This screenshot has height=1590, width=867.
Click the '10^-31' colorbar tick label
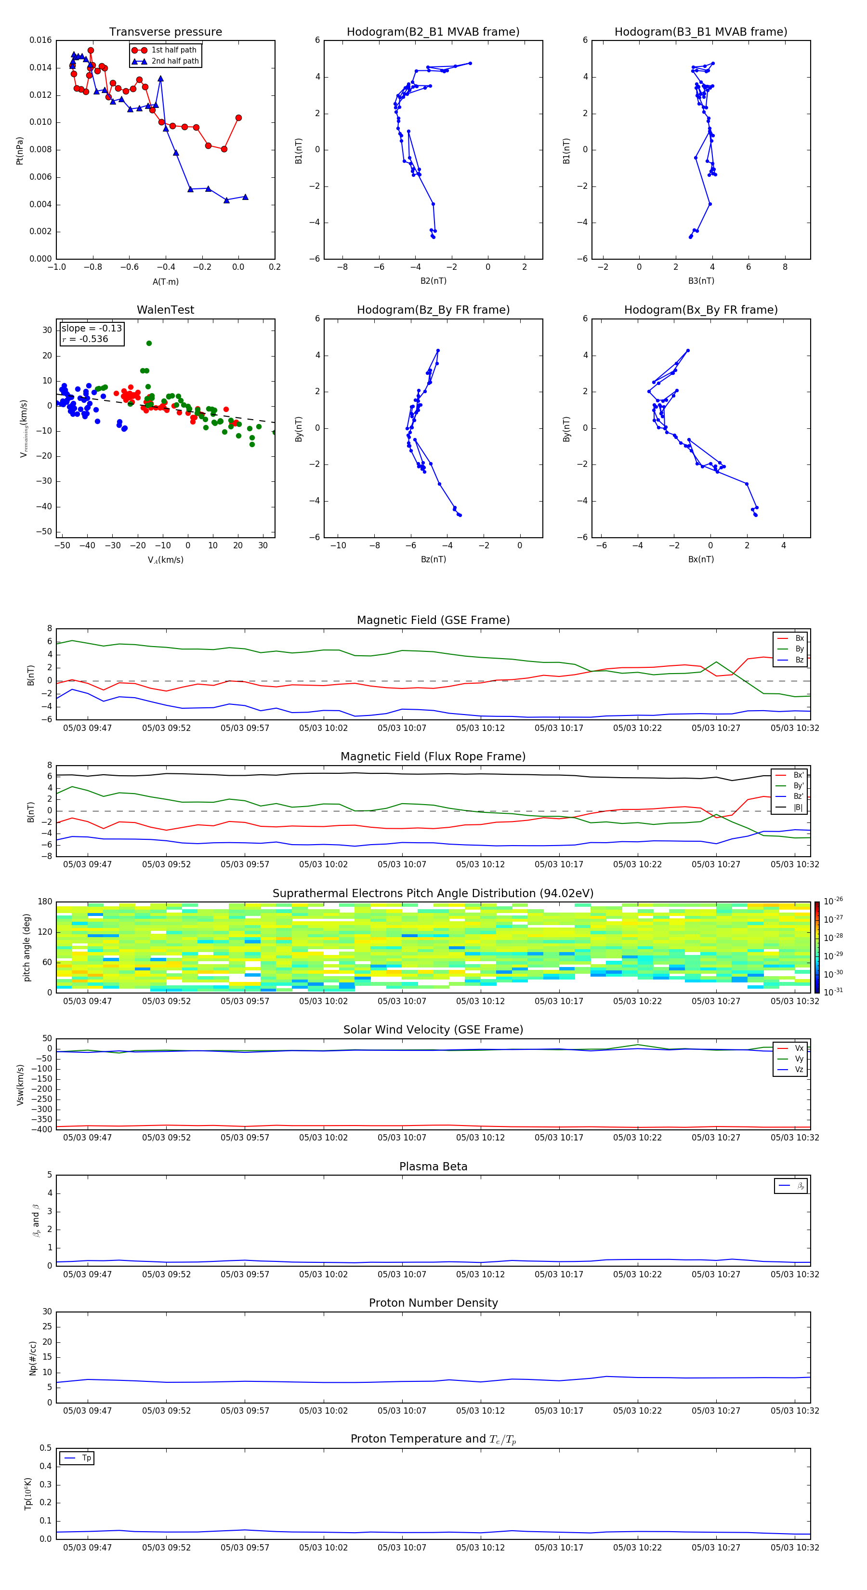[833, 992]
